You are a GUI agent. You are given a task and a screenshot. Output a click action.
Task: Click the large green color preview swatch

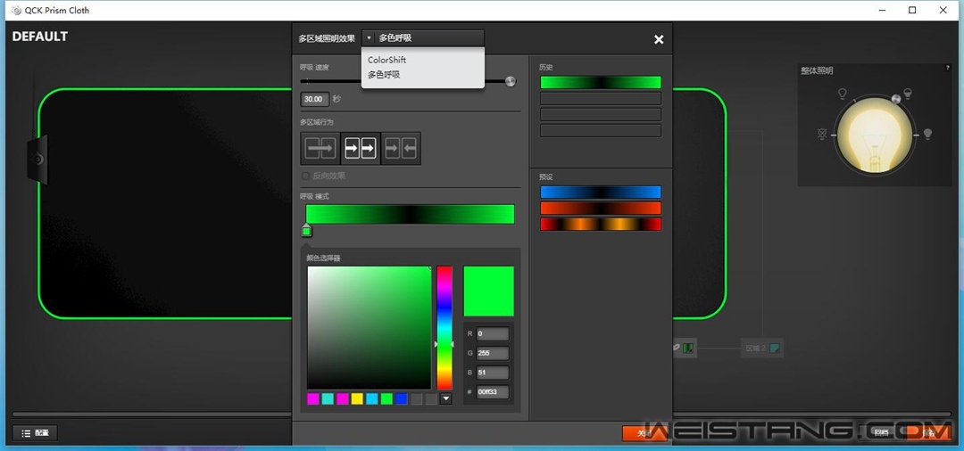489,291
